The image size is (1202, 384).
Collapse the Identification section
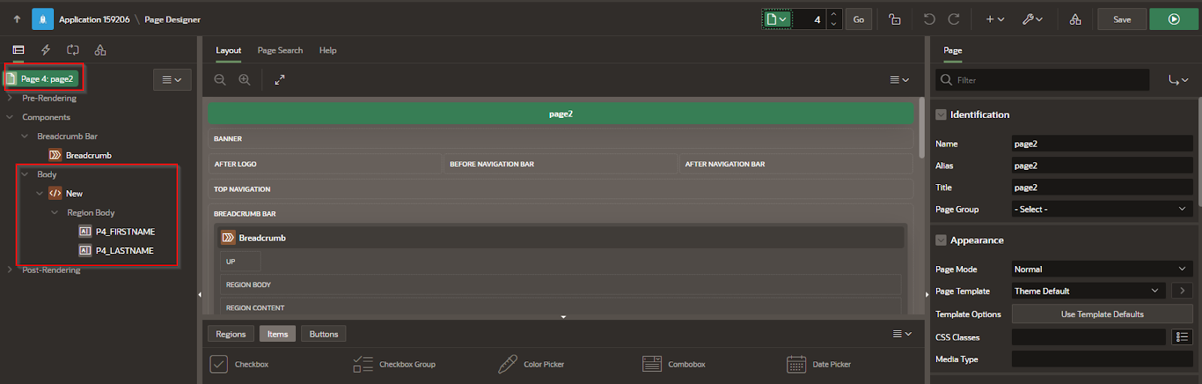941,115
